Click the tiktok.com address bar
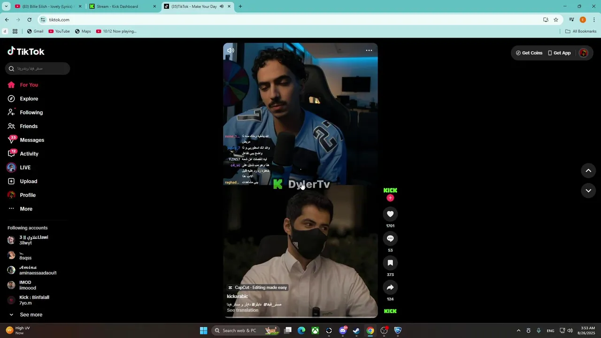The height and width of the screenshot is (338, 601). coord(291,20)
